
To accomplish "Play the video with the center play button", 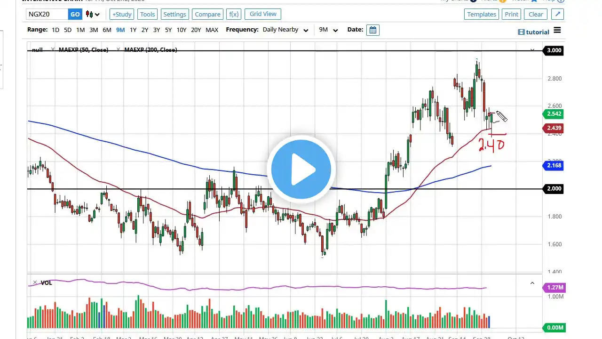I will [301, 169].
